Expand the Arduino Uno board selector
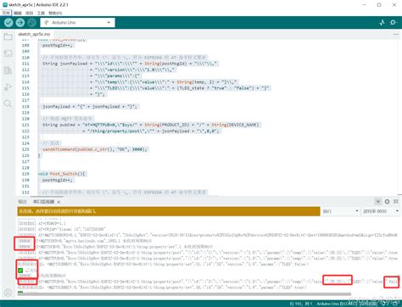The width and height of the screenshot is (402, 307). [78, 23]
